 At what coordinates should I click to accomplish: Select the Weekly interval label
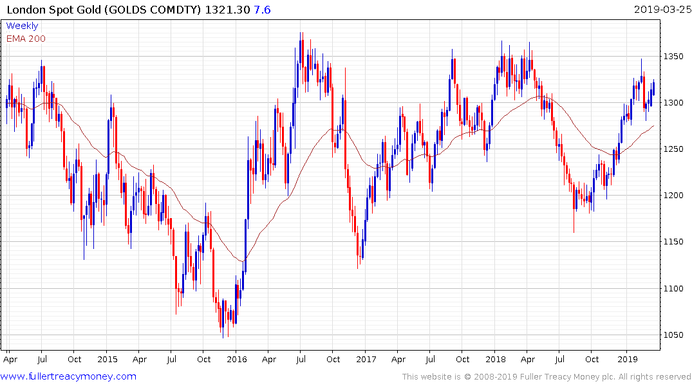[22, 26]
